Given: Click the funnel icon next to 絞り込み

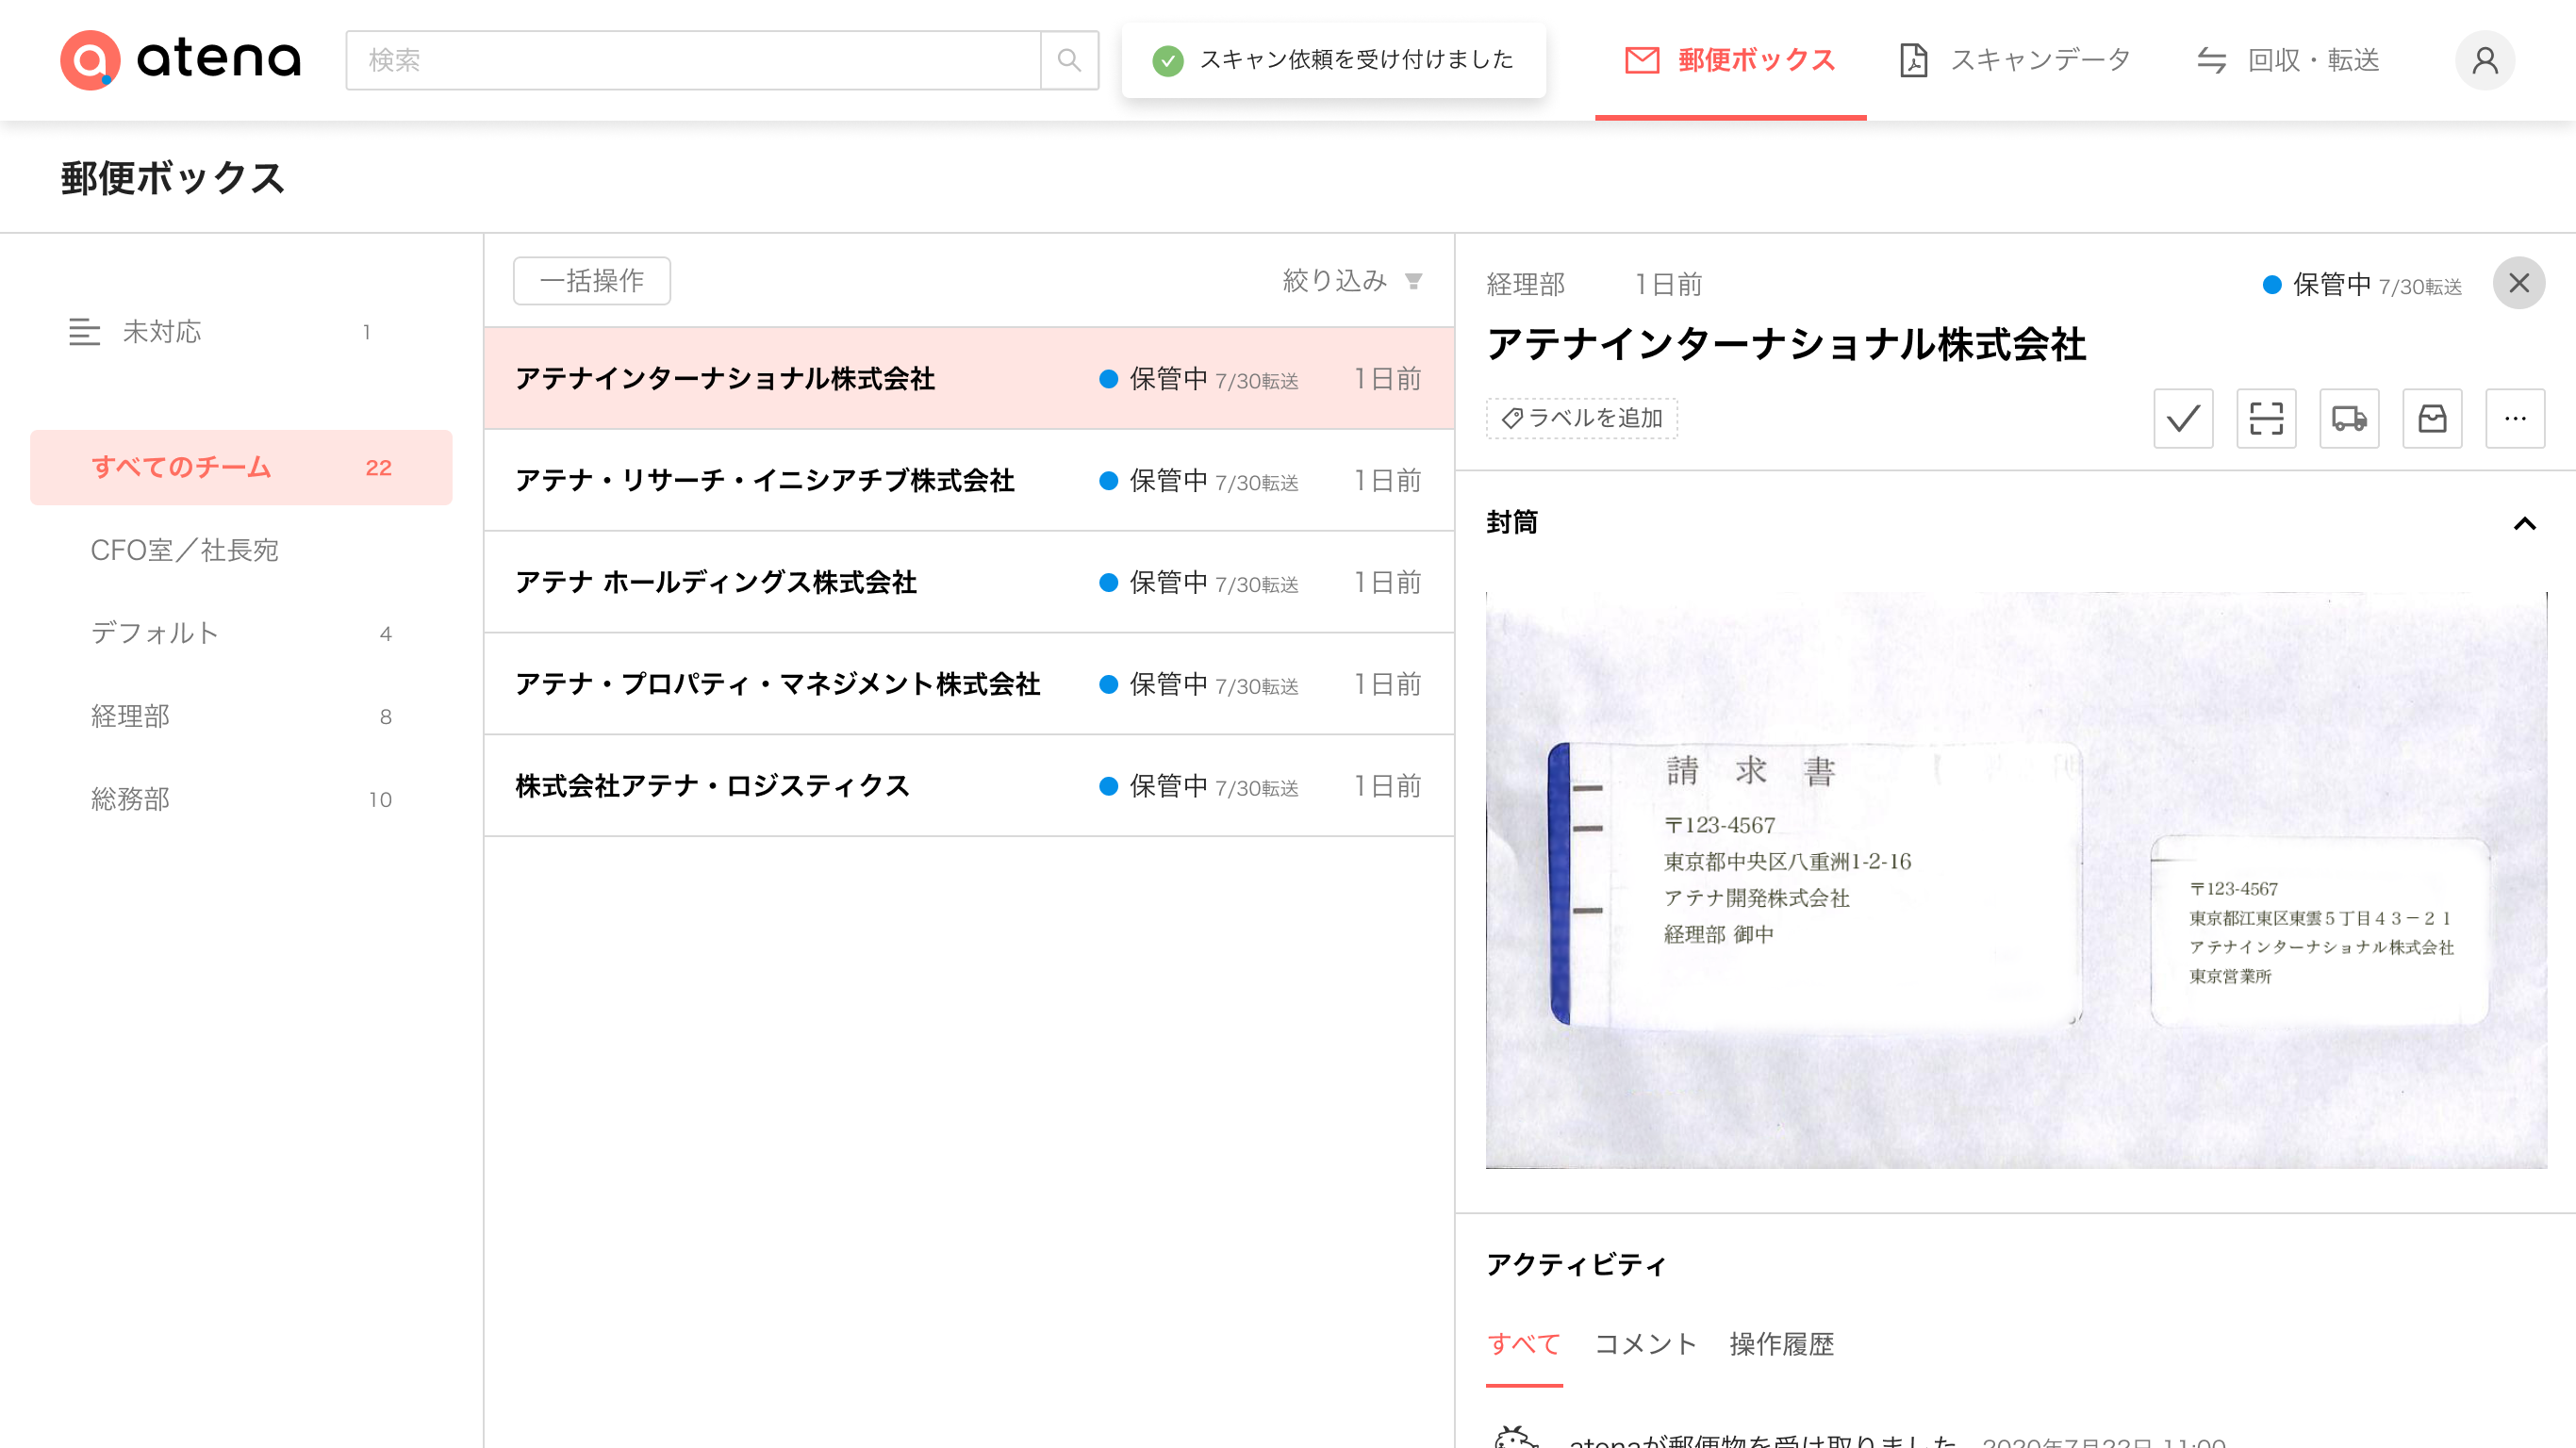Looking at the screenshot, I should pos(1412,283).
